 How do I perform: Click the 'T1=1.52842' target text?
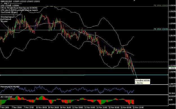[9, 12]
